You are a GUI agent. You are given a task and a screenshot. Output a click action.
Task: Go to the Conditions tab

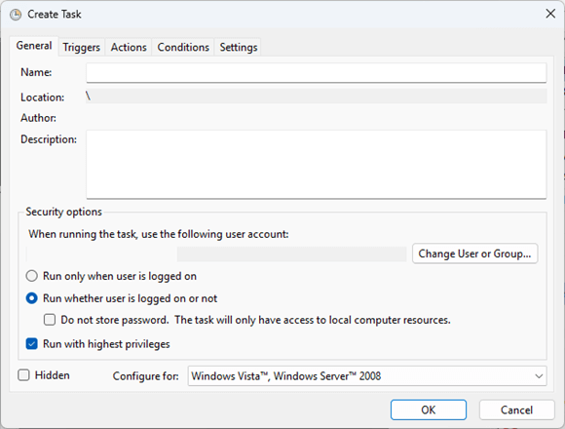pyautogui.click(x=183, y=47)
